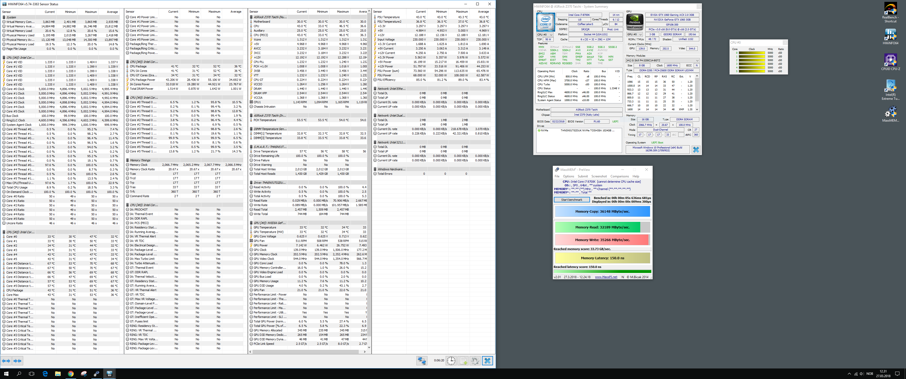The width and height of the screenshot is (906, 379).
Task: Click the Memory-Write red result bar
Action: (x=603, y=240)
